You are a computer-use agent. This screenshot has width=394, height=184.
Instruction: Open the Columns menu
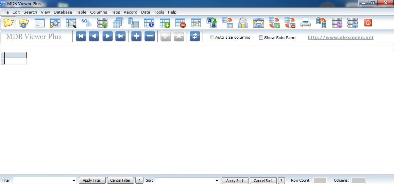[x=99, y=12]
